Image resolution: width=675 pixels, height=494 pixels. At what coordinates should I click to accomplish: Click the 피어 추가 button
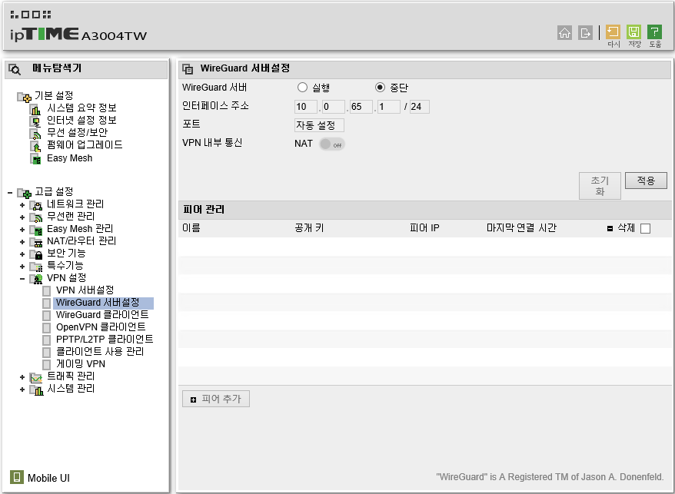(216, 399)
